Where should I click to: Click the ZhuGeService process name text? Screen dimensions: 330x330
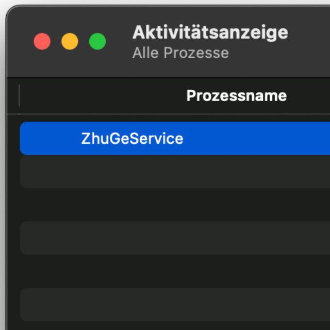tap(132, 139)
